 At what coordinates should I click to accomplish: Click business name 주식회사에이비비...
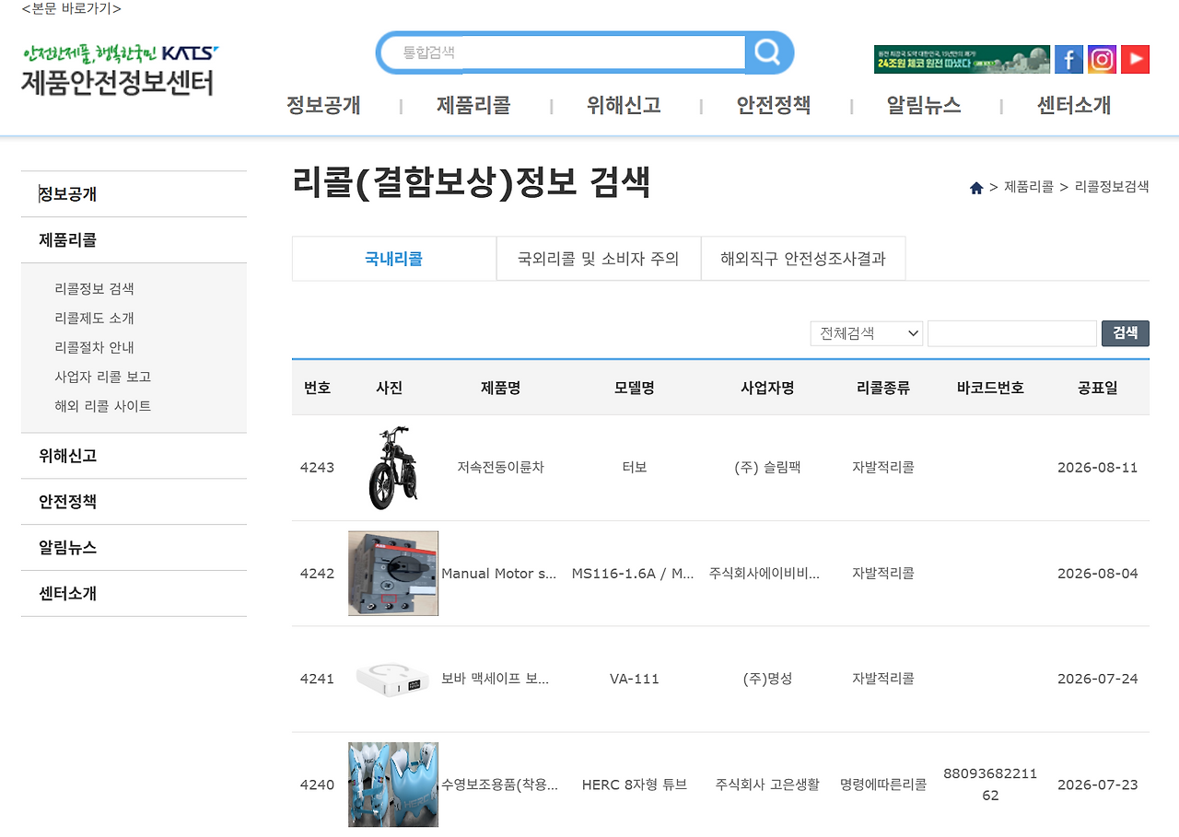(x=765, y=574)
